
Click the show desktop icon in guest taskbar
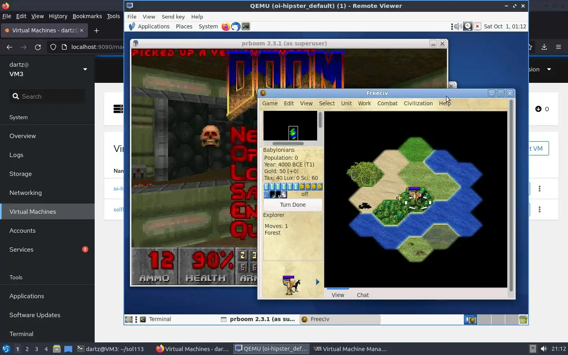129,319
